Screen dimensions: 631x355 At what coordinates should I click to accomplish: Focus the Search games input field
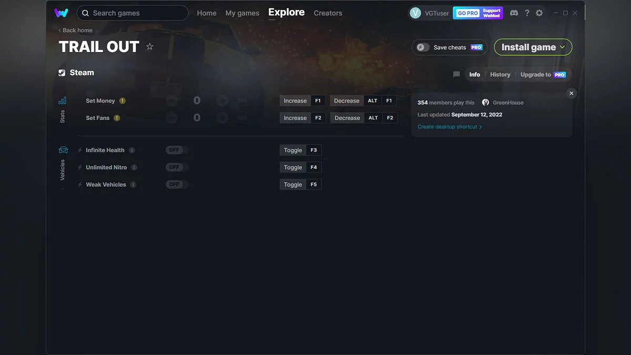point(137,13)
